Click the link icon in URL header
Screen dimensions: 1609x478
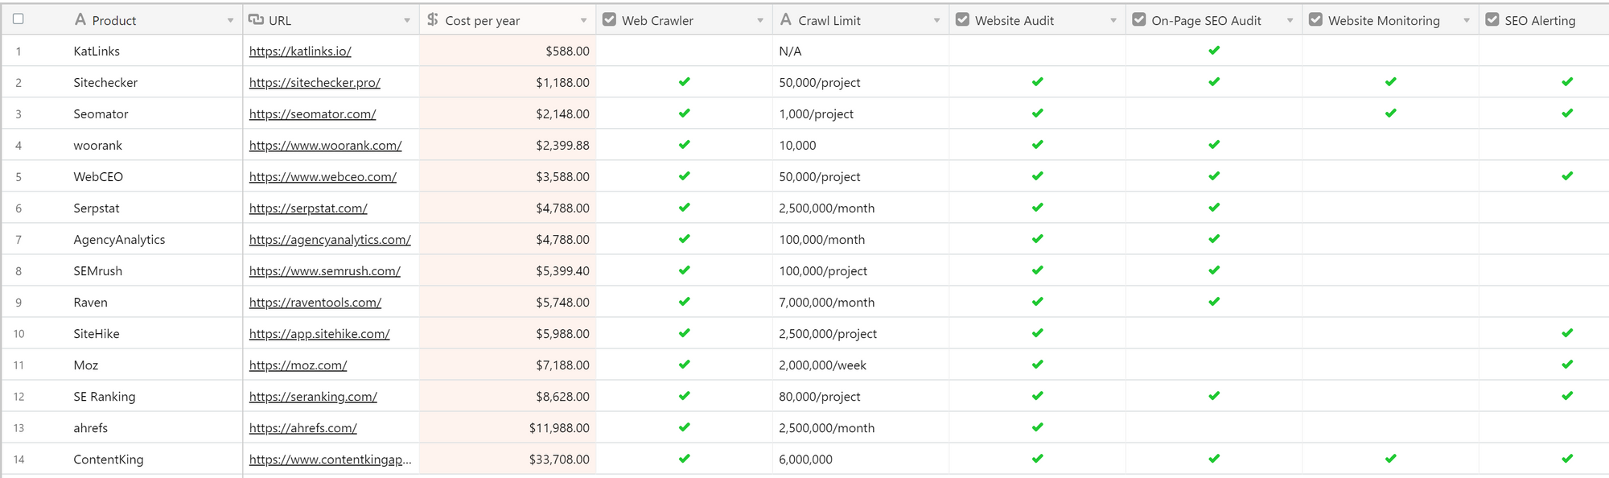(256, 19)
